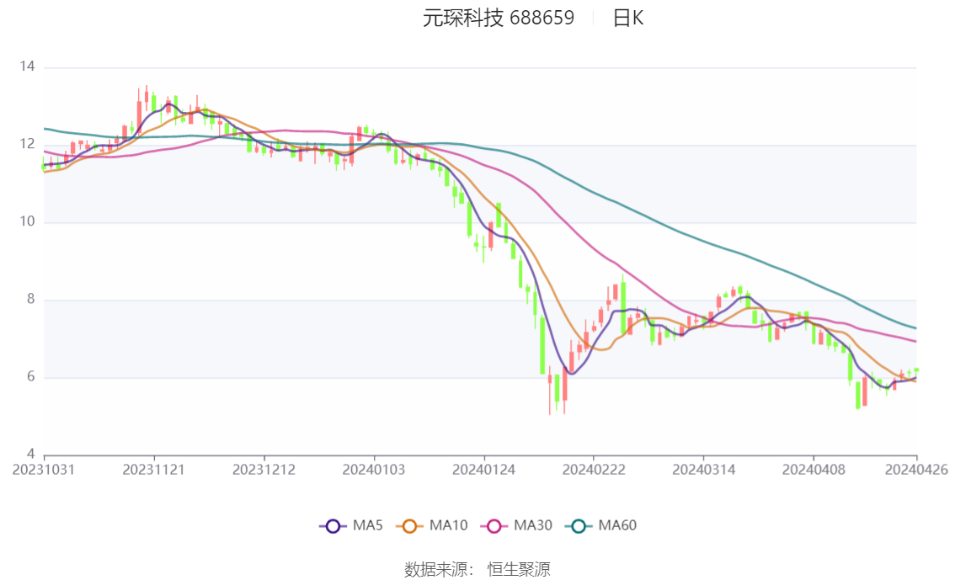Screen dimensions: 955x580
Task: Click the x-axis date 20240103
Action: coord(373,470)
